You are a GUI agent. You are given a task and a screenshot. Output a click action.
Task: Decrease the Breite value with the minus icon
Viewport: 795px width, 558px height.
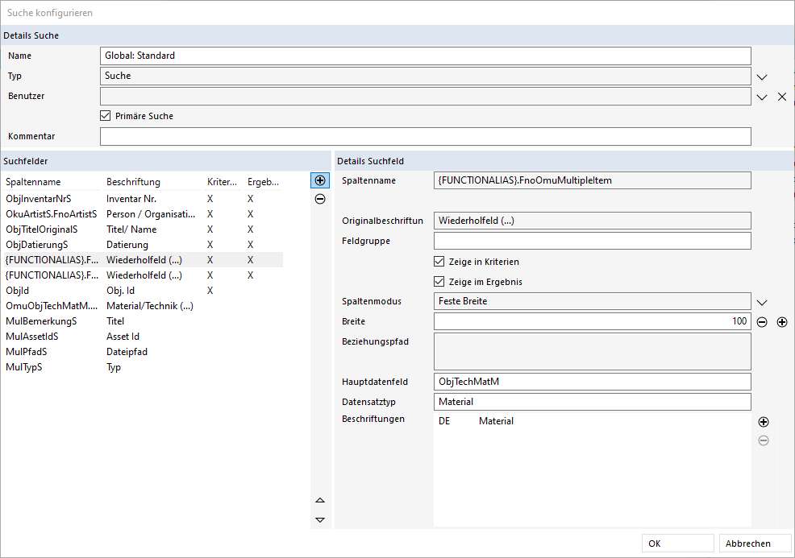tap(762, 322)
